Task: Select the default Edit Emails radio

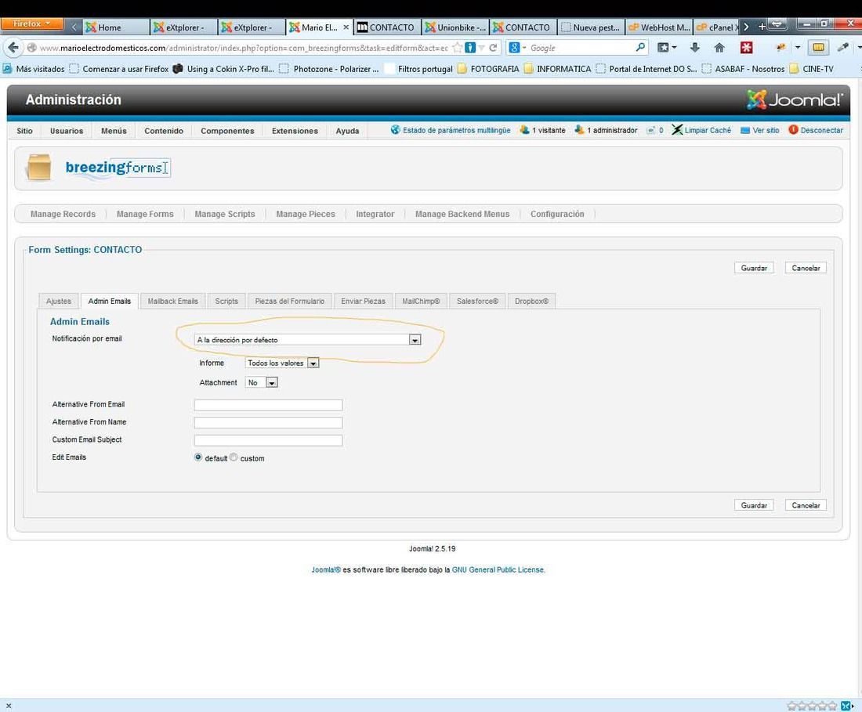Action: [x=198, y=457]
